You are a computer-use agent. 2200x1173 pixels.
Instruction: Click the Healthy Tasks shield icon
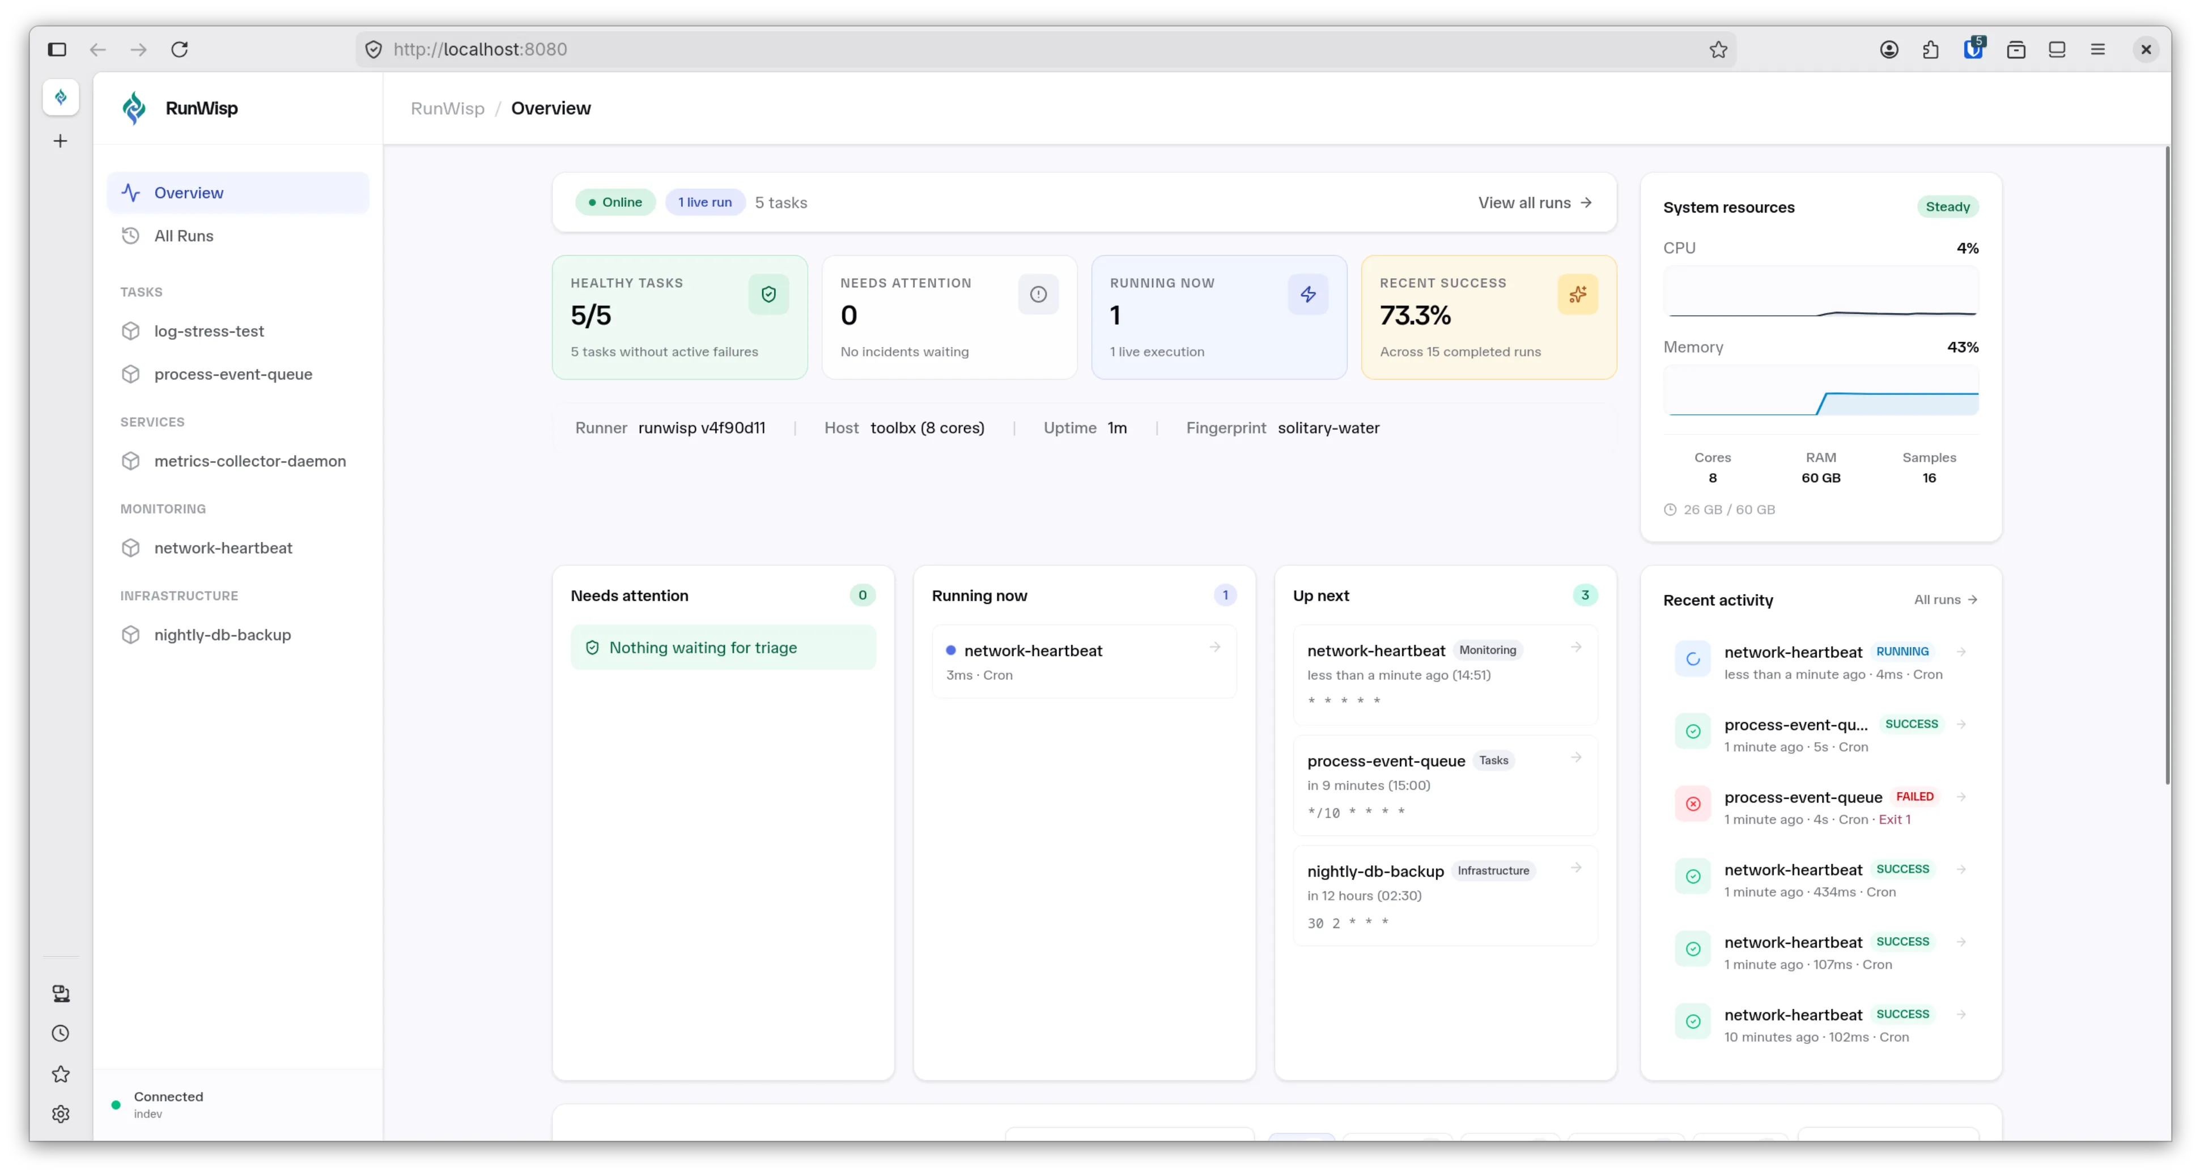768,295
